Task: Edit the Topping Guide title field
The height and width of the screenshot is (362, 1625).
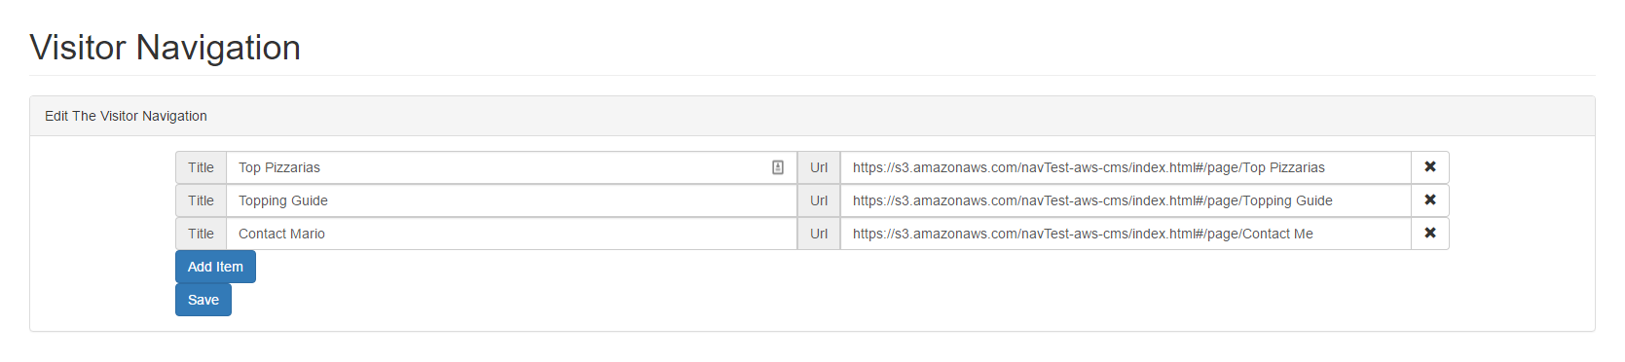Action: coord(511,200)
